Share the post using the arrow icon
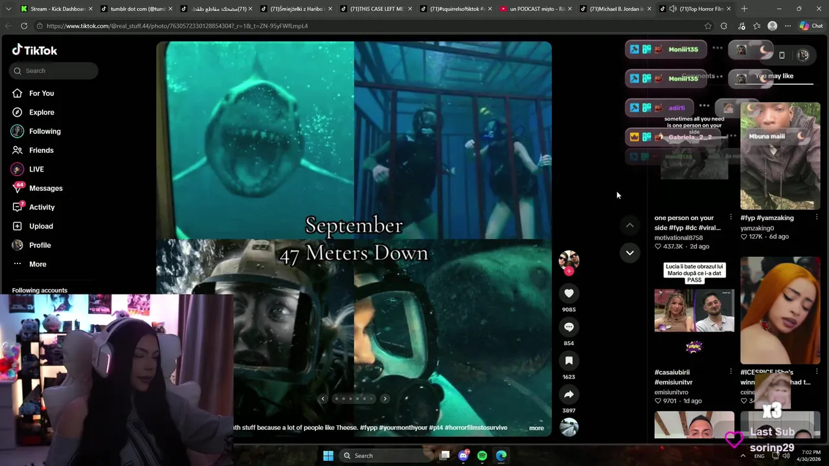 [569, 394]
